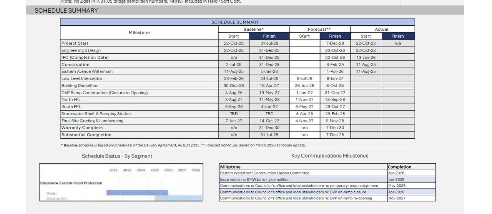Select the Start header under Actual

click(x=366, y=36)
